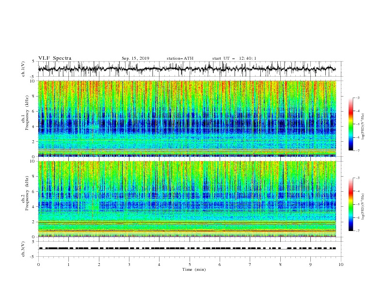Click the "-3" tick on ch.2 colorbar

[x=357, y=178]
